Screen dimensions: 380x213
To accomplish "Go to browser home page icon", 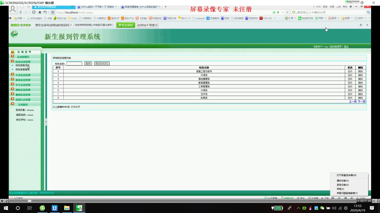I will pos(40,12).
